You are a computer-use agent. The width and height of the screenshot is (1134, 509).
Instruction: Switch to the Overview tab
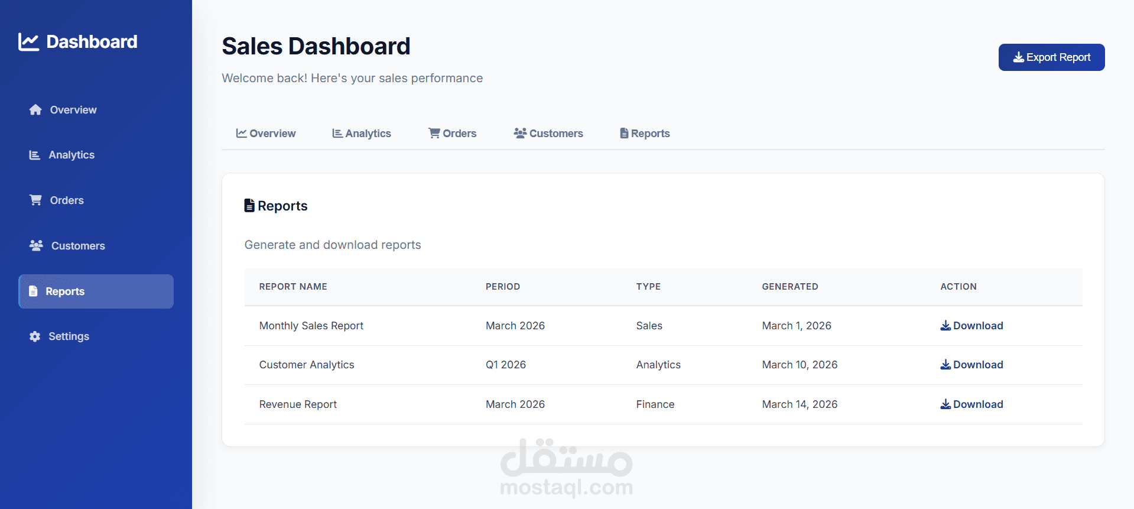[266, 134]
